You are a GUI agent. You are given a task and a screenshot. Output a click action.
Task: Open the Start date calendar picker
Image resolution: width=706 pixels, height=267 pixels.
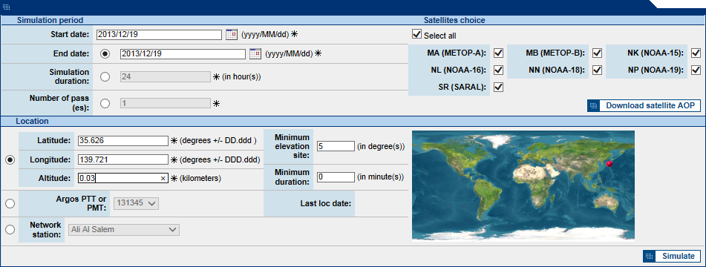pyautogui.click(x=232, y=35)
